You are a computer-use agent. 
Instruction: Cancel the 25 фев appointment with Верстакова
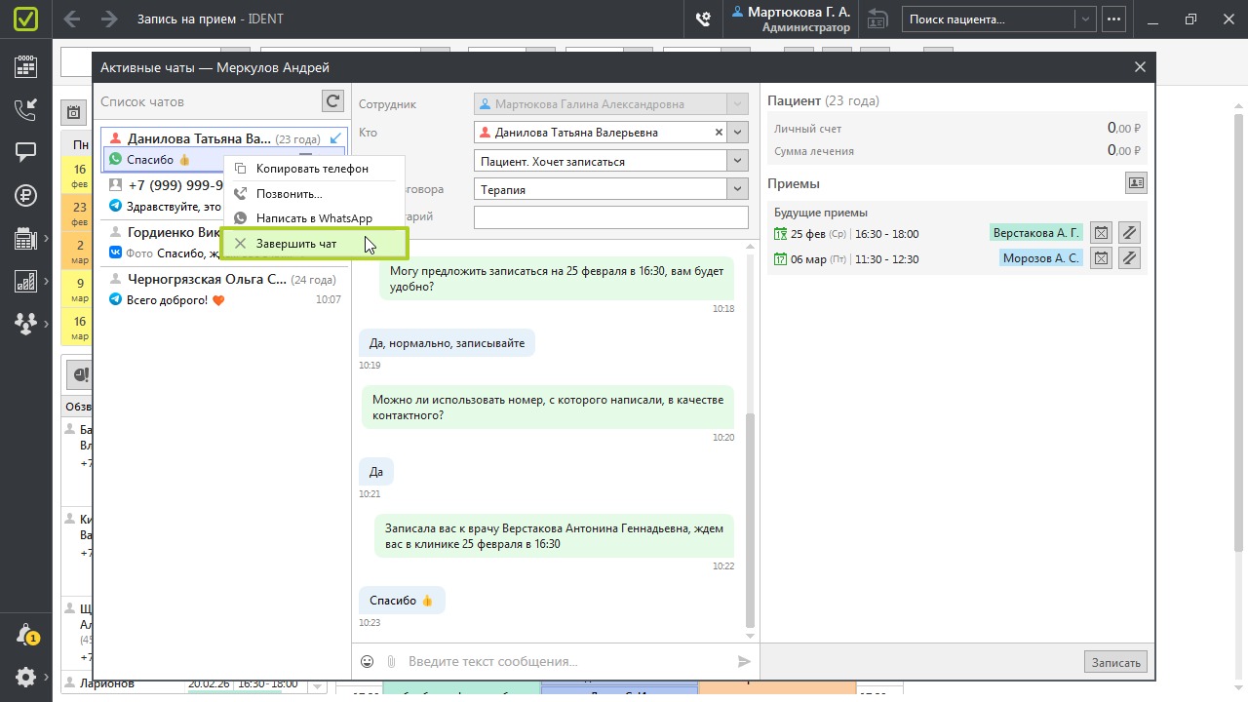pyautogui.click(x=1101, y=233)
